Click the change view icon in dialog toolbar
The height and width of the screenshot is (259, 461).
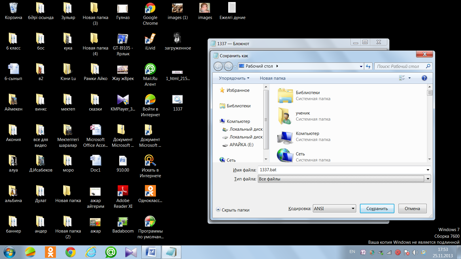click(x=402, y=78)
